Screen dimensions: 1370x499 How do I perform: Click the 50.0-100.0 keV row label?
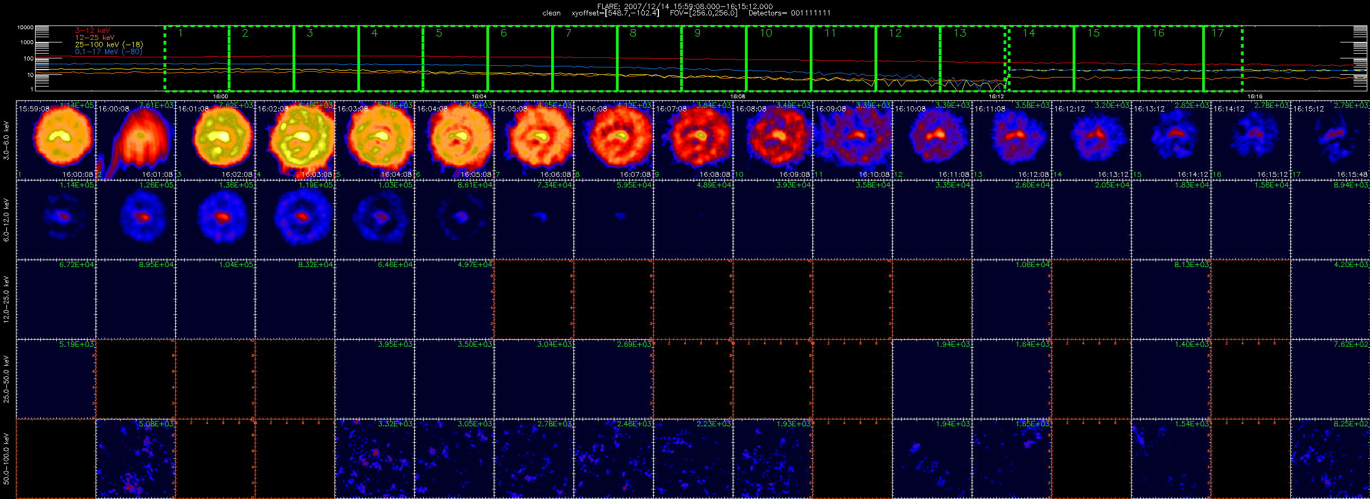pyautogui.click(x=6, y=459)
